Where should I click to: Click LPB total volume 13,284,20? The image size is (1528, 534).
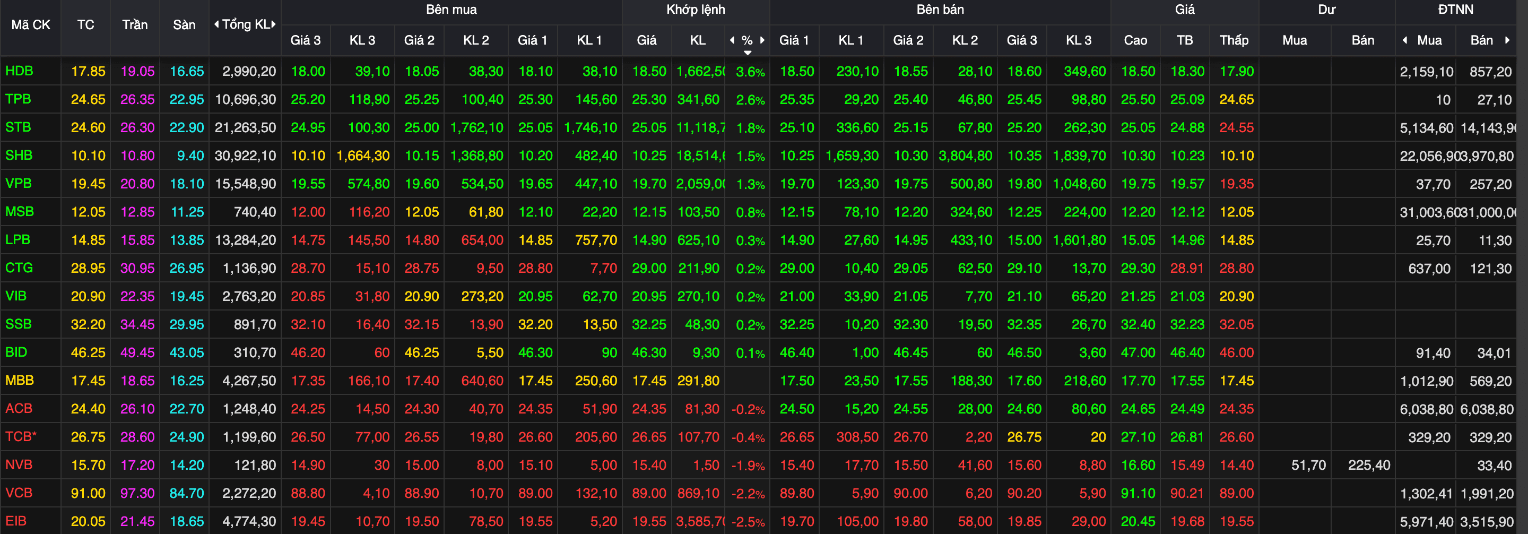pos(245,240)
